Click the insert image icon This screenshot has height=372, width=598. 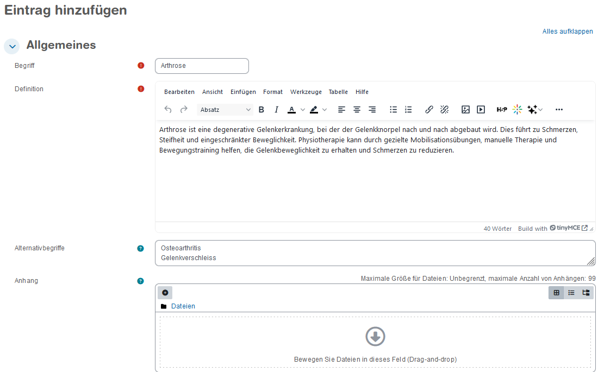click(465, 110)
